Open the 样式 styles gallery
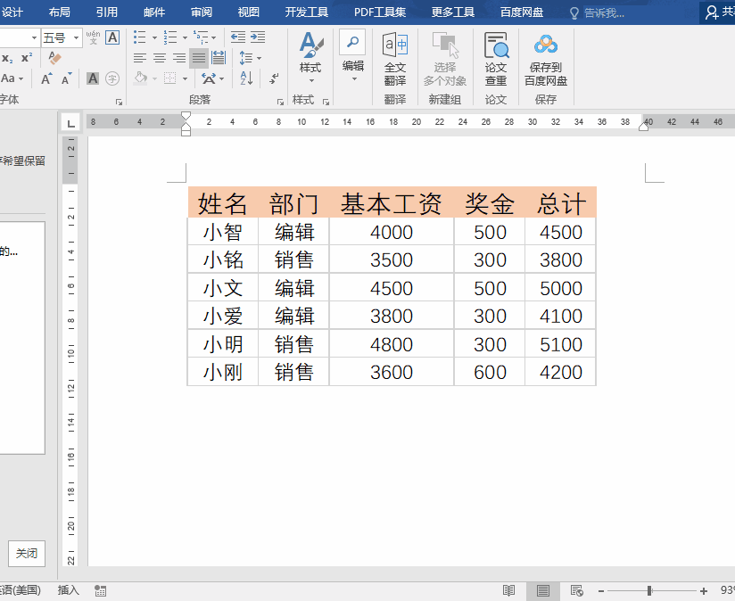 pos(310,58)
